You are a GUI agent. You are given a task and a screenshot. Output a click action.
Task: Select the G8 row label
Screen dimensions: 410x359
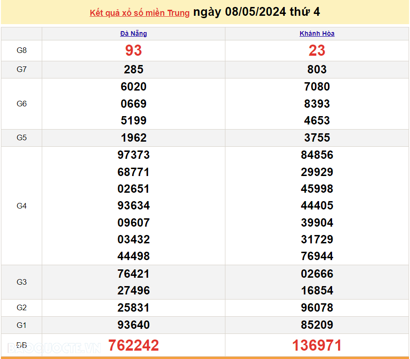point(21,50)
